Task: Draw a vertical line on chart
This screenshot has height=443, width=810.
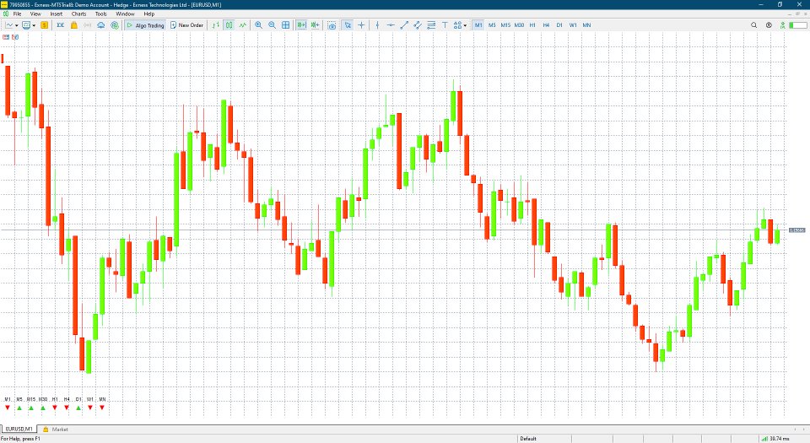Action: [x=377, y=24]
